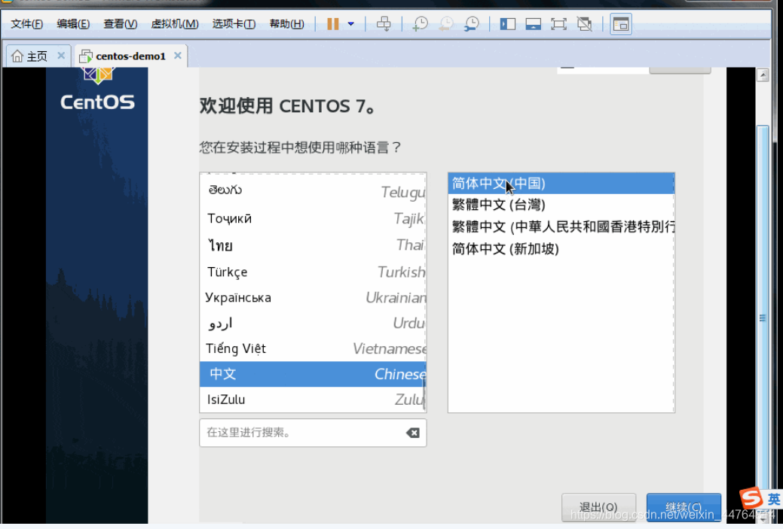Select Українська Ukrainian language row

tap(313, 298)
